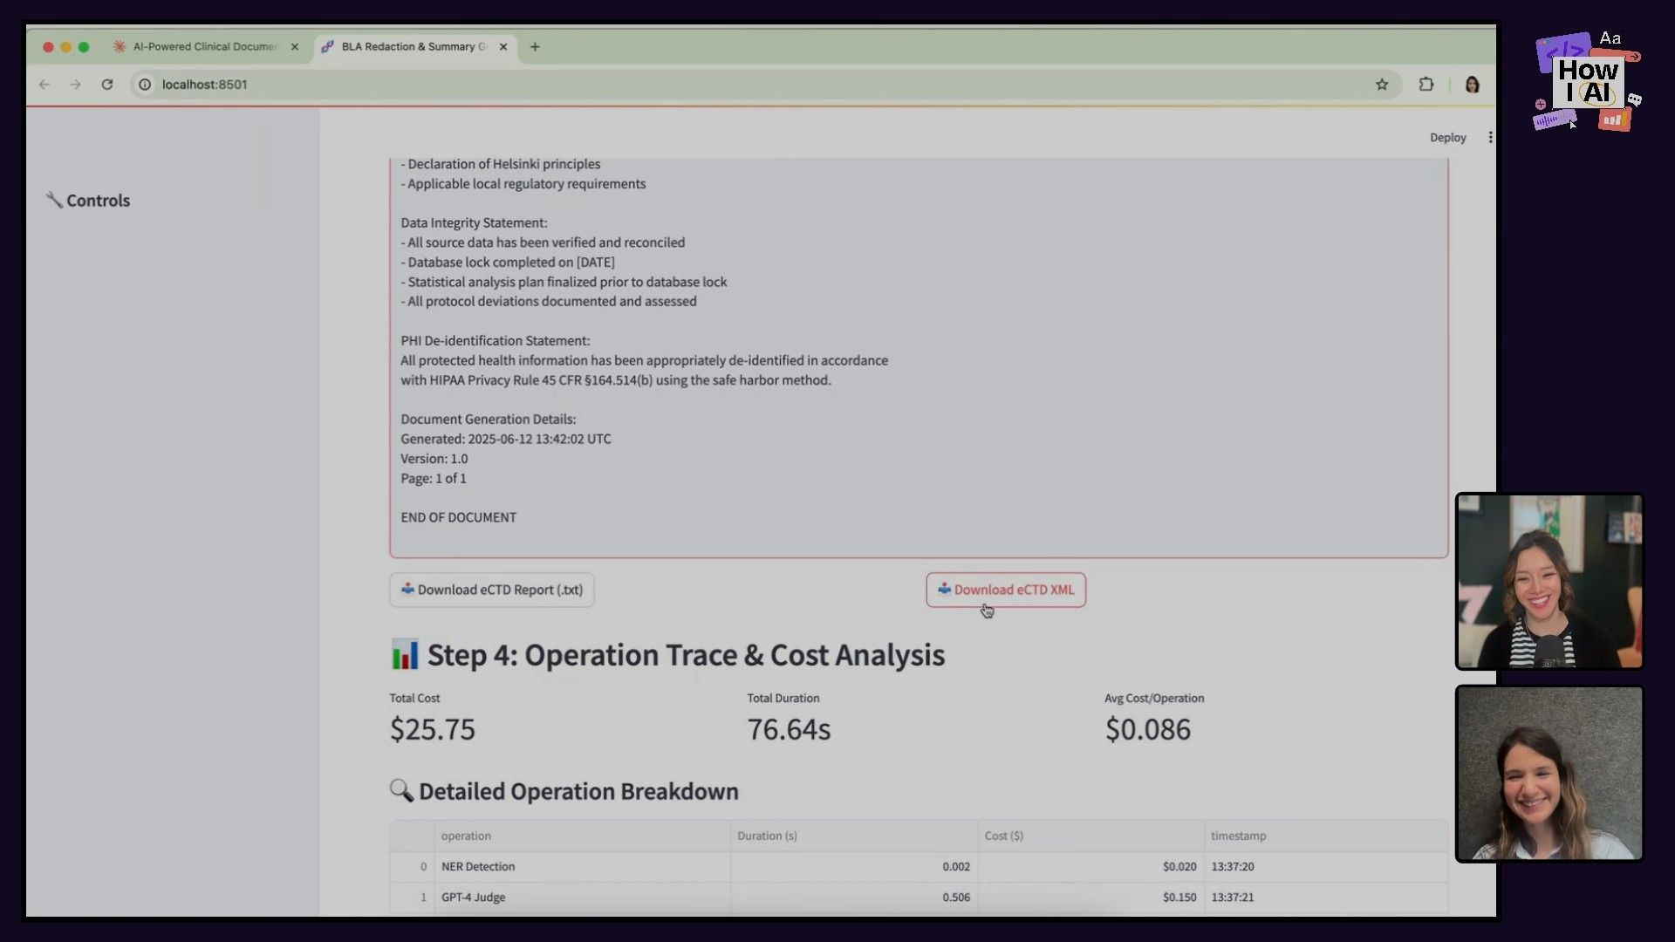Click the 0.002 duration cell
This screenshot has width=1675, height=942.
pyautogui.click(x=854, y=866)
